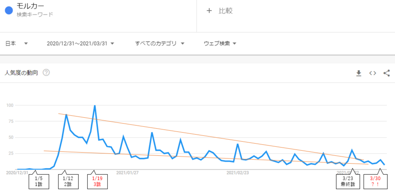Click the red 1/19 3話 callout
The height and width of the screenshot is (195, 395).
point(98,181)
